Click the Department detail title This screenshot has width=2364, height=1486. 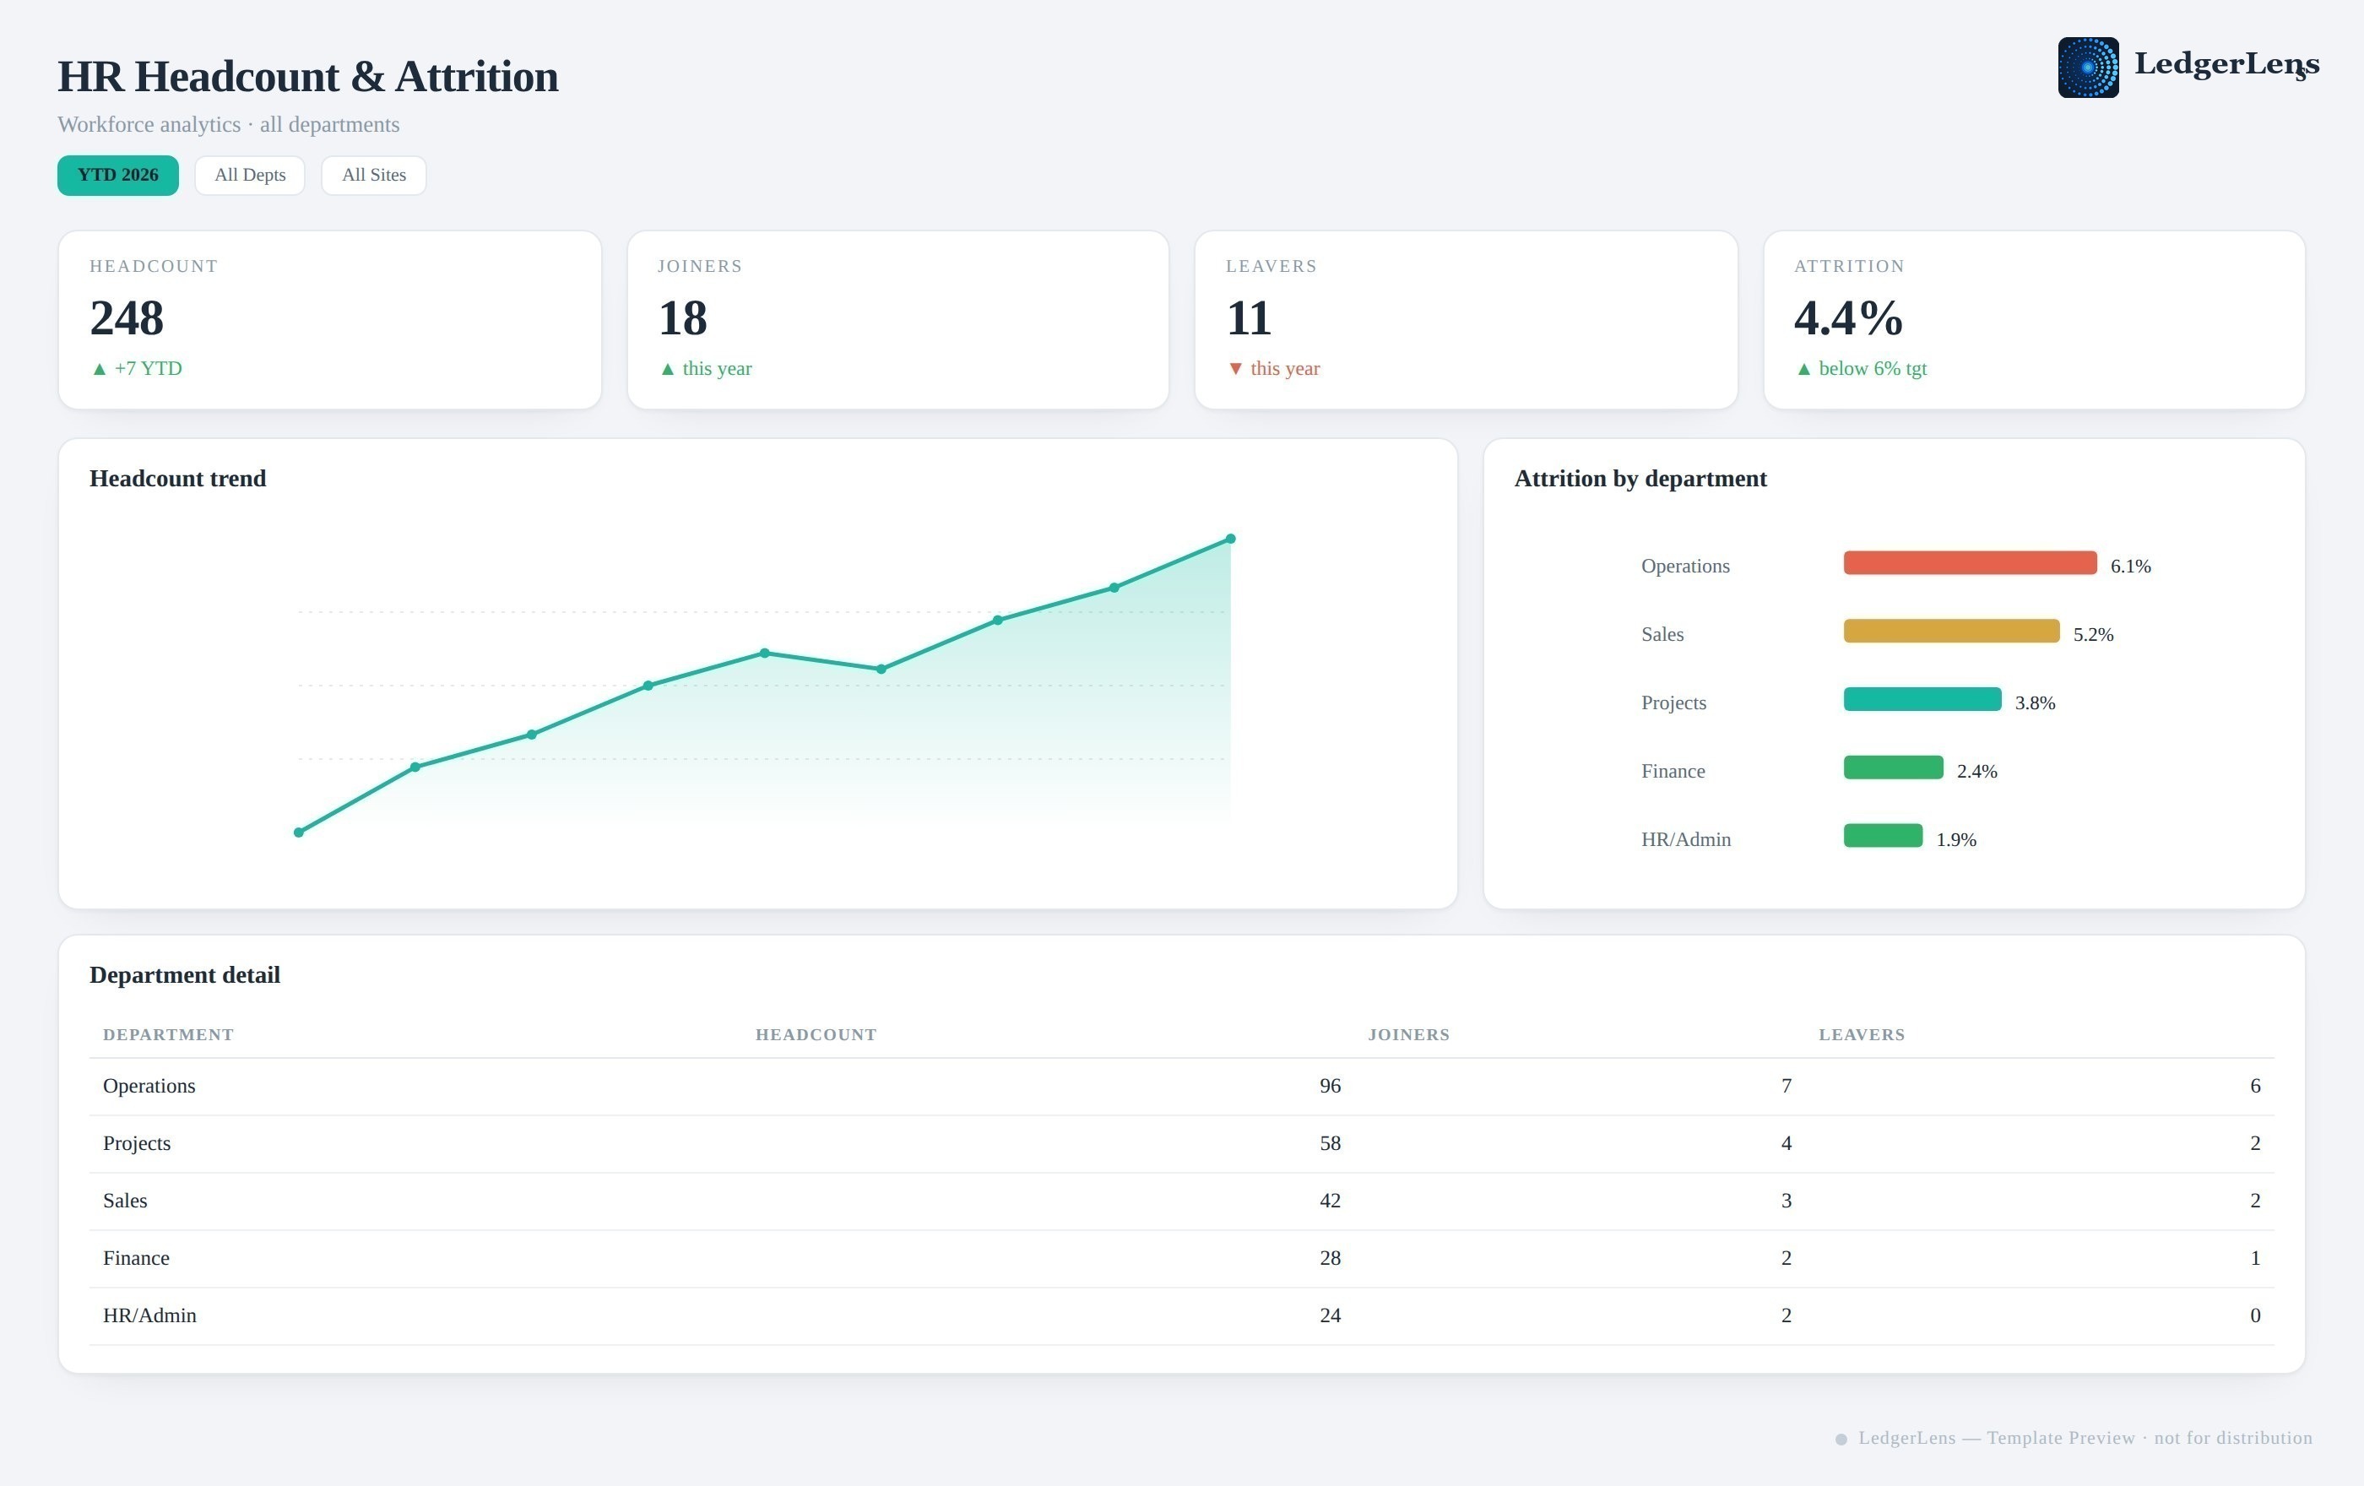(185, 976)
